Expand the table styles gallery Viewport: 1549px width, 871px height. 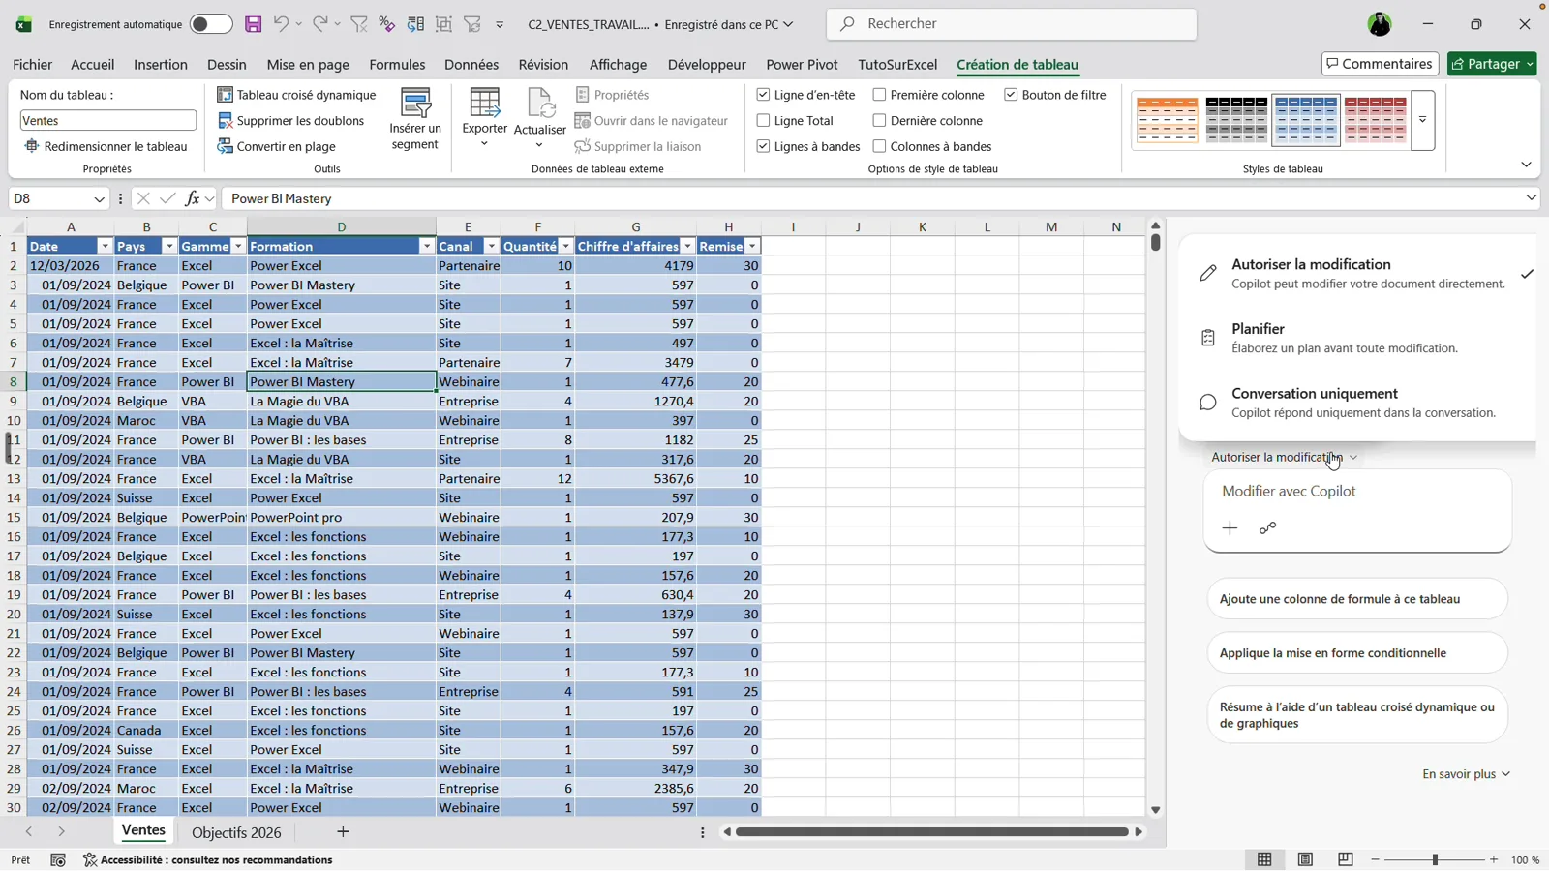pos(1422,120)
